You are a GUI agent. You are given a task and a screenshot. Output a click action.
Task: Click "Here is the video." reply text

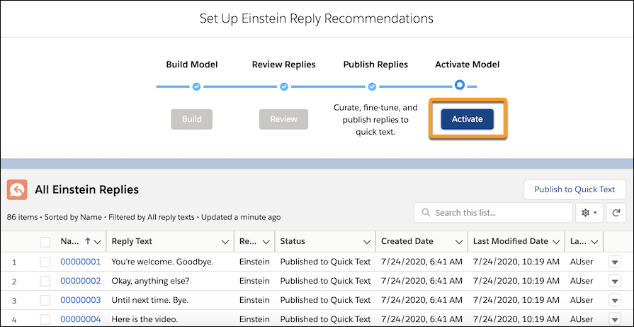click(145, 319)
